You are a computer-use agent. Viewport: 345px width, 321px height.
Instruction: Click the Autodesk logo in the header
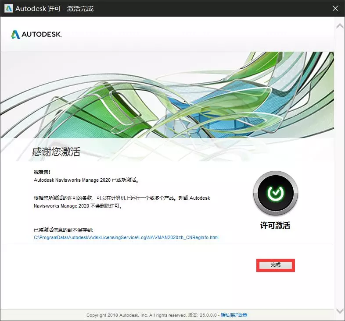coord(36,34)
